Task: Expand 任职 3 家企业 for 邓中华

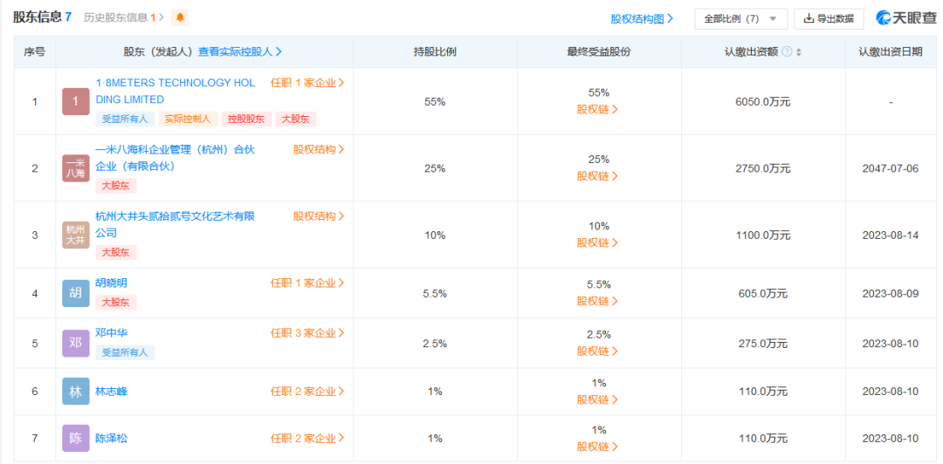Action: click(307, 333)
